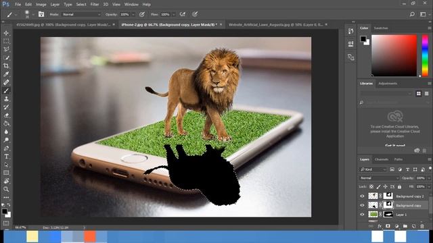Open the Layers panel flyout menu
Image resolution: width=433 pixels, height=243 pixels.
click(430, 159)
